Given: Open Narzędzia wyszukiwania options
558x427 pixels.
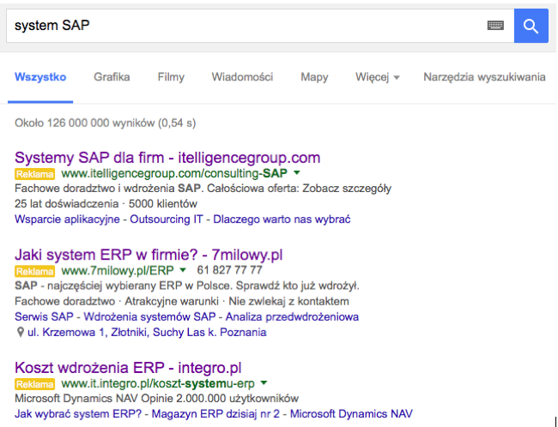Looking at the screenshot, I should pos(484,77).
